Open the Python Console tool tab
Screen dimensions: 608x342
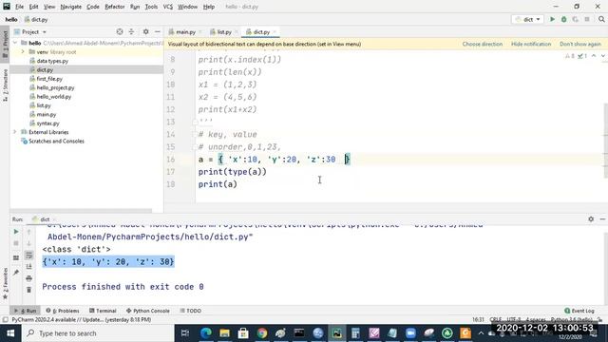[x=148, y=311]
